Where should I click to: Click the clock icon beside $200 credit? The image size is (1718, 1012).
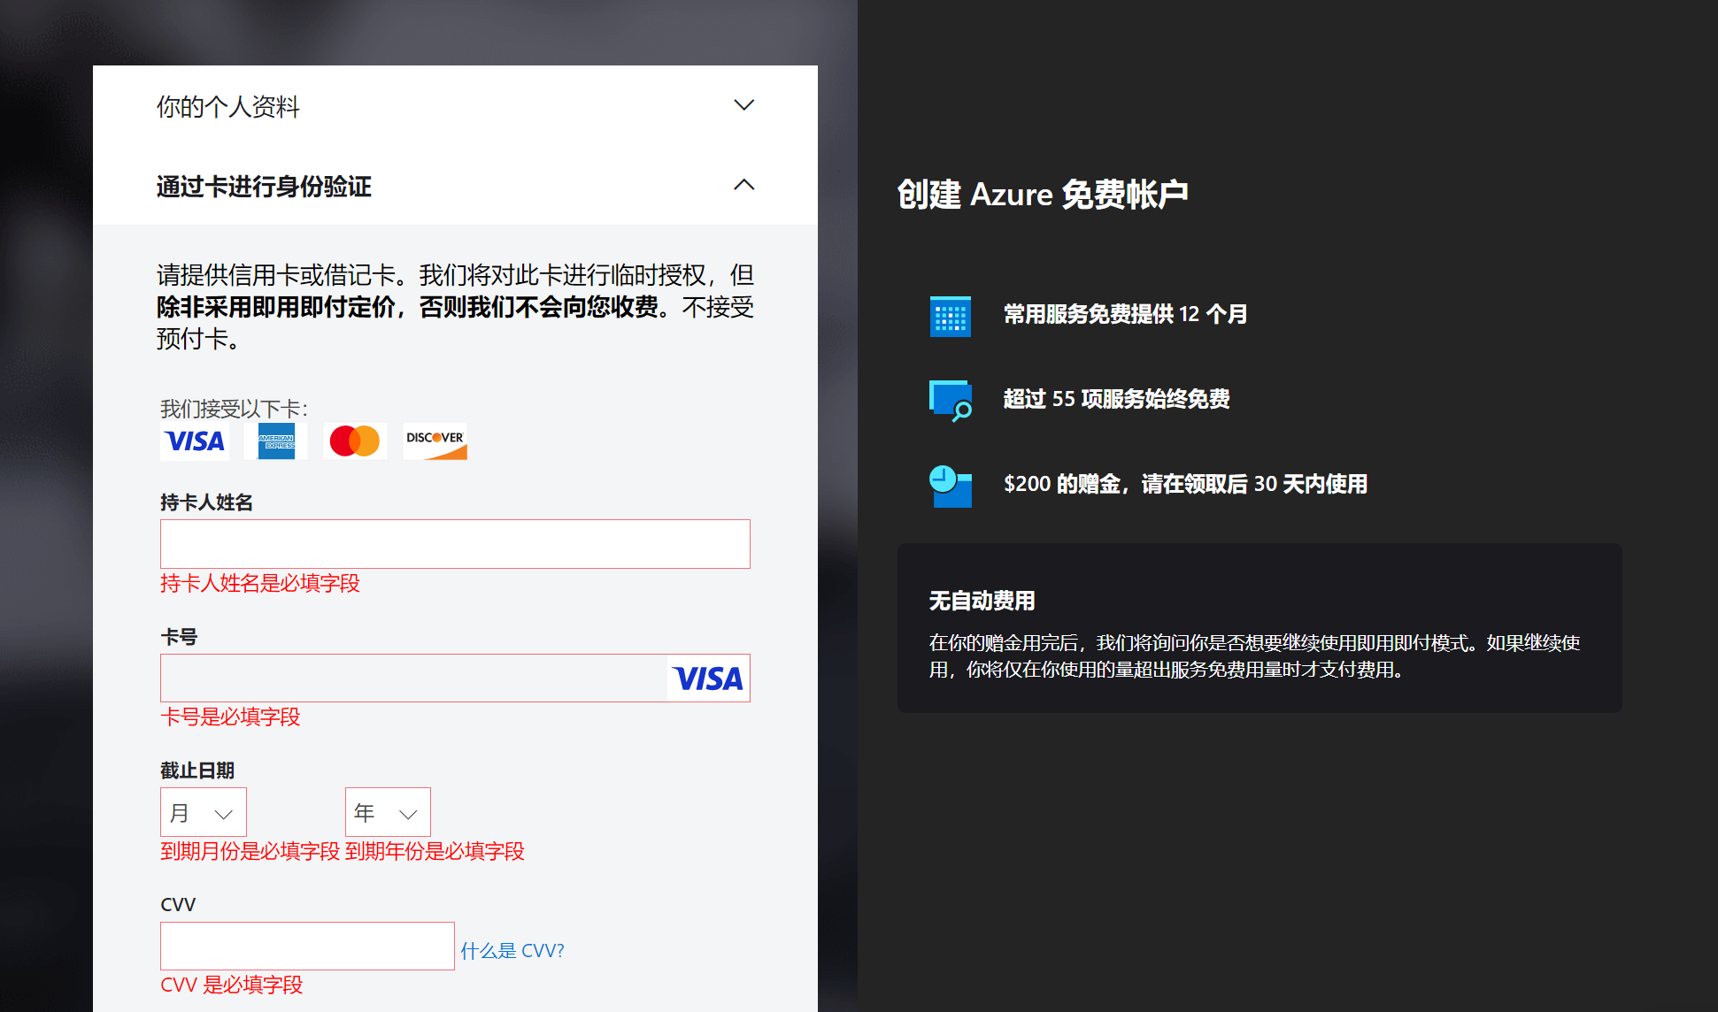951,487
